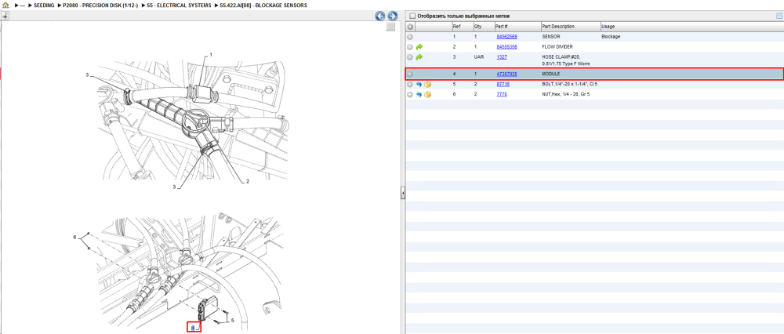
Task: Select the 'NUT,Hex, 1/4 - 20' description cell
Action: tap(566, 95)
